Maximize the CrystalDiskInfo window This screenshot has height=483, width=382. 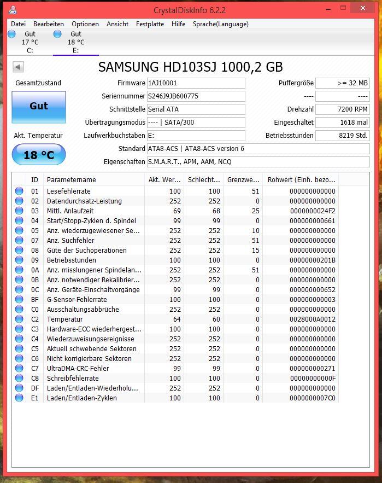[343, 8]
